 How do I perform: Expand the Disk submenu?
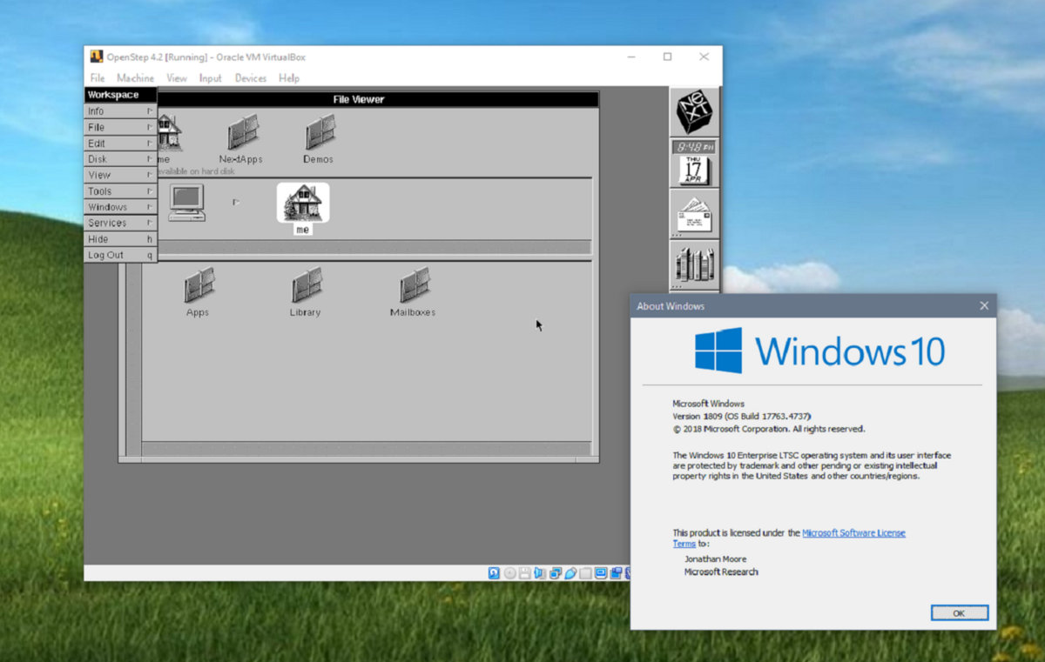[x=120, y=159]
